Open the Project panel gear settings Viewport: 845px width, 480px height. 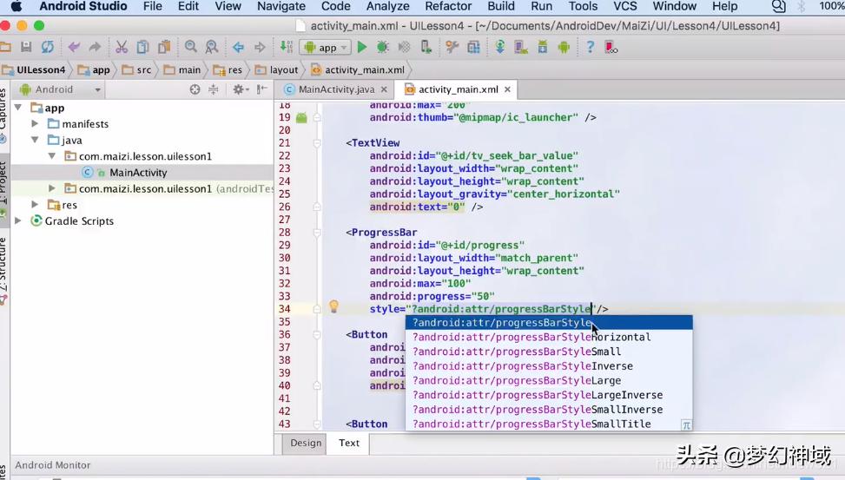click(x=239, y=89)
